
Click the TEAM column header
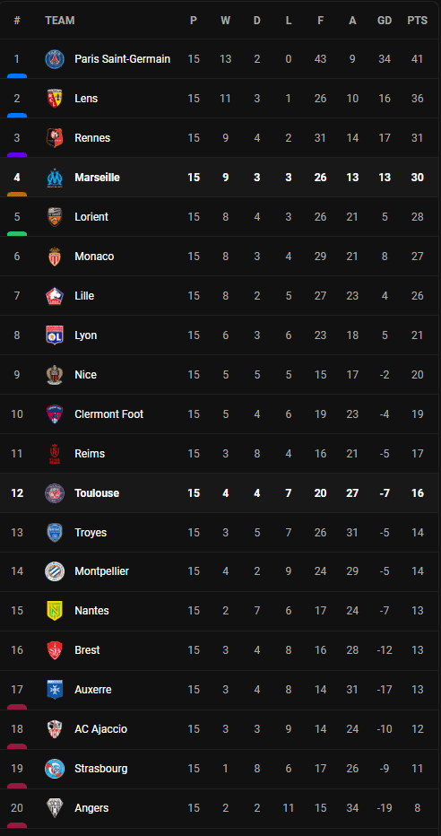click(60, 21)
